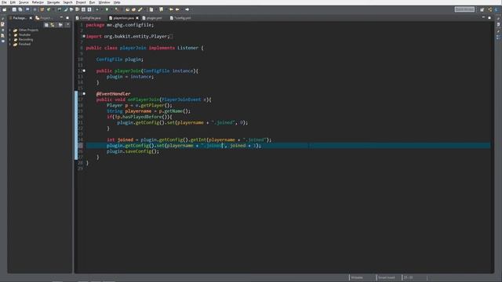Expand the Recording working set
This screenshot has width=502, height=282.
(10, 40)
